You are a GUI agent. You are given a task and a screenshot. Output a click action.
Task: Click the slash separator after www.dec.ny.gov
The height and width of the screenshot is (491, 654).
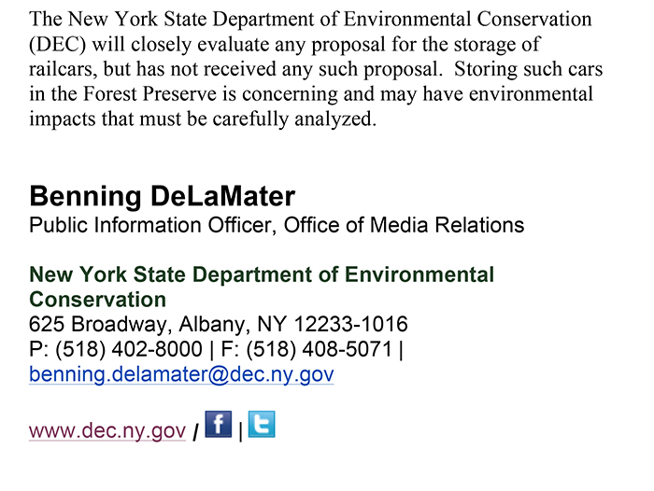[195, 432]
